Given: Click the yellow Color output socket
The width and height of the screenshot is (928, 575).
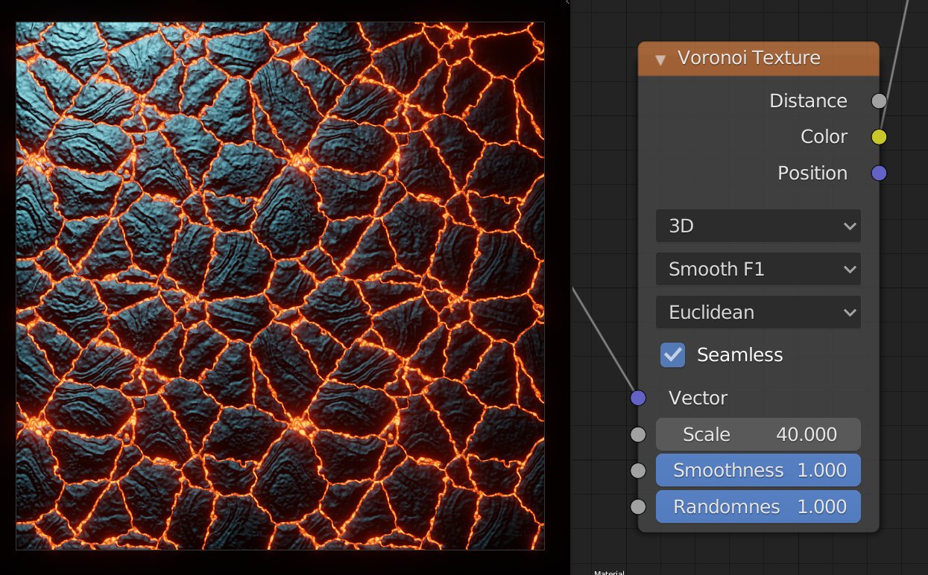Looking at the screenshot, I should click(x=880, y=136).
